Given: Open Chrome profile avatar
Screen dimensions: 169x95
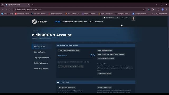Looking at the screenshot, I should coord(163,9).
